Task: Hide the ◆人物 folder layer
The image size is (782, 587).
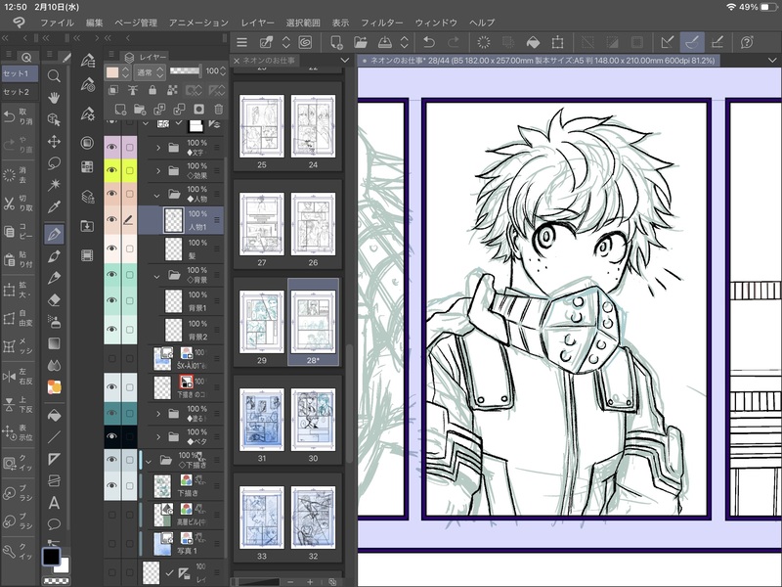Action: (x=111, y=194)
